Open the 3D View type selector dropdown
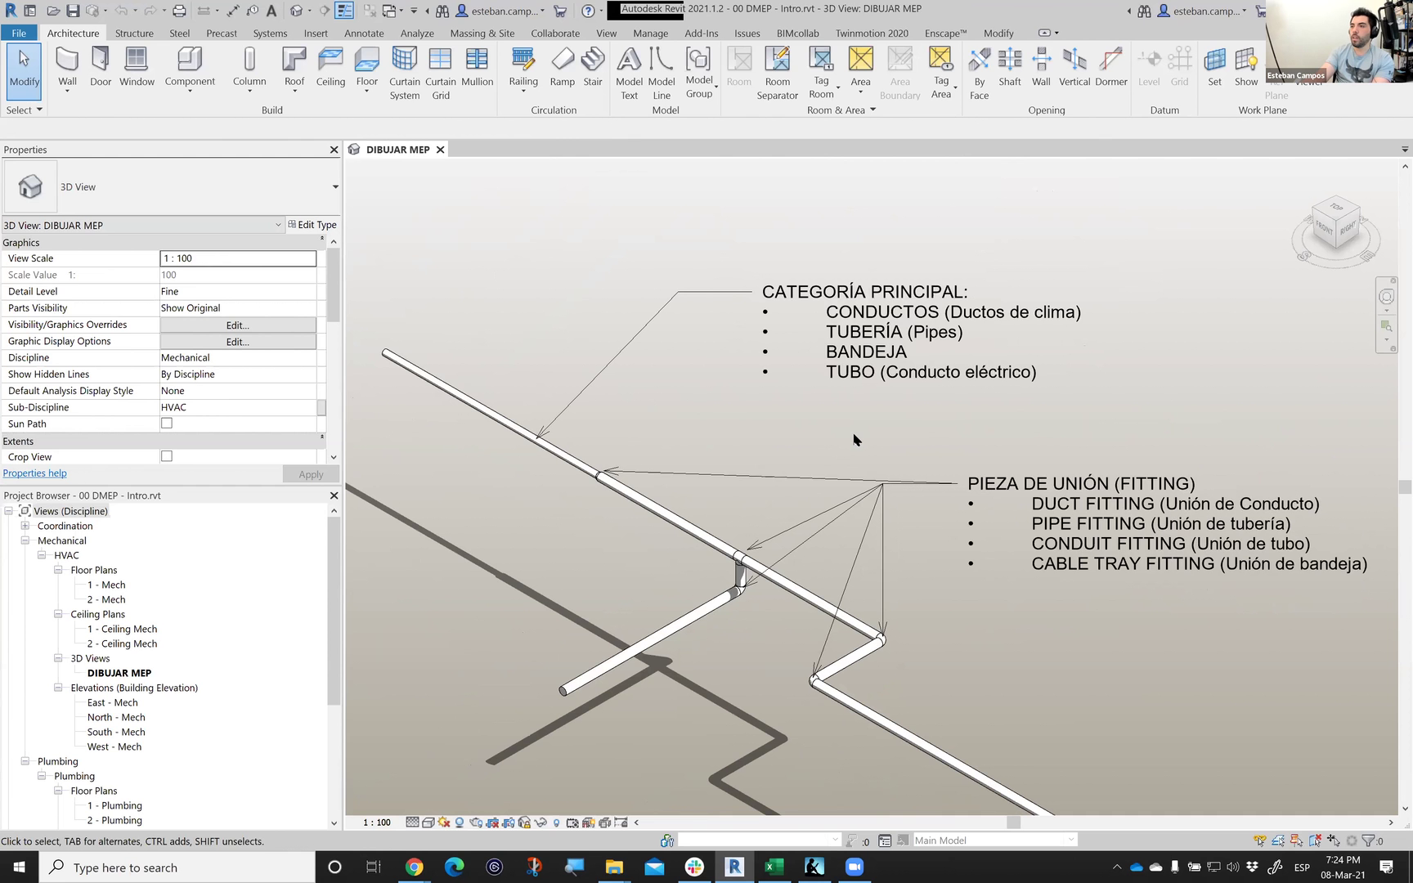This screenshot has height=883, width=1413. (x=335, y=187)
